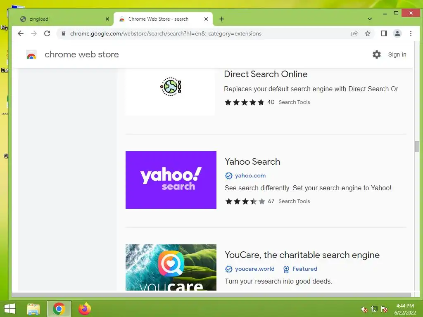This screenshot has height=317, width=423.
Task: Go back to the previous page
Action: (21, 33)
